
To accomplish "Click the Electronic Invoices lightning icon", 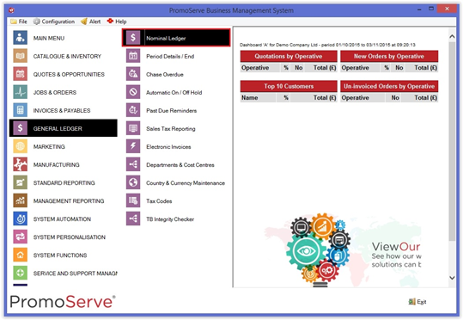I will coord(133,146).
